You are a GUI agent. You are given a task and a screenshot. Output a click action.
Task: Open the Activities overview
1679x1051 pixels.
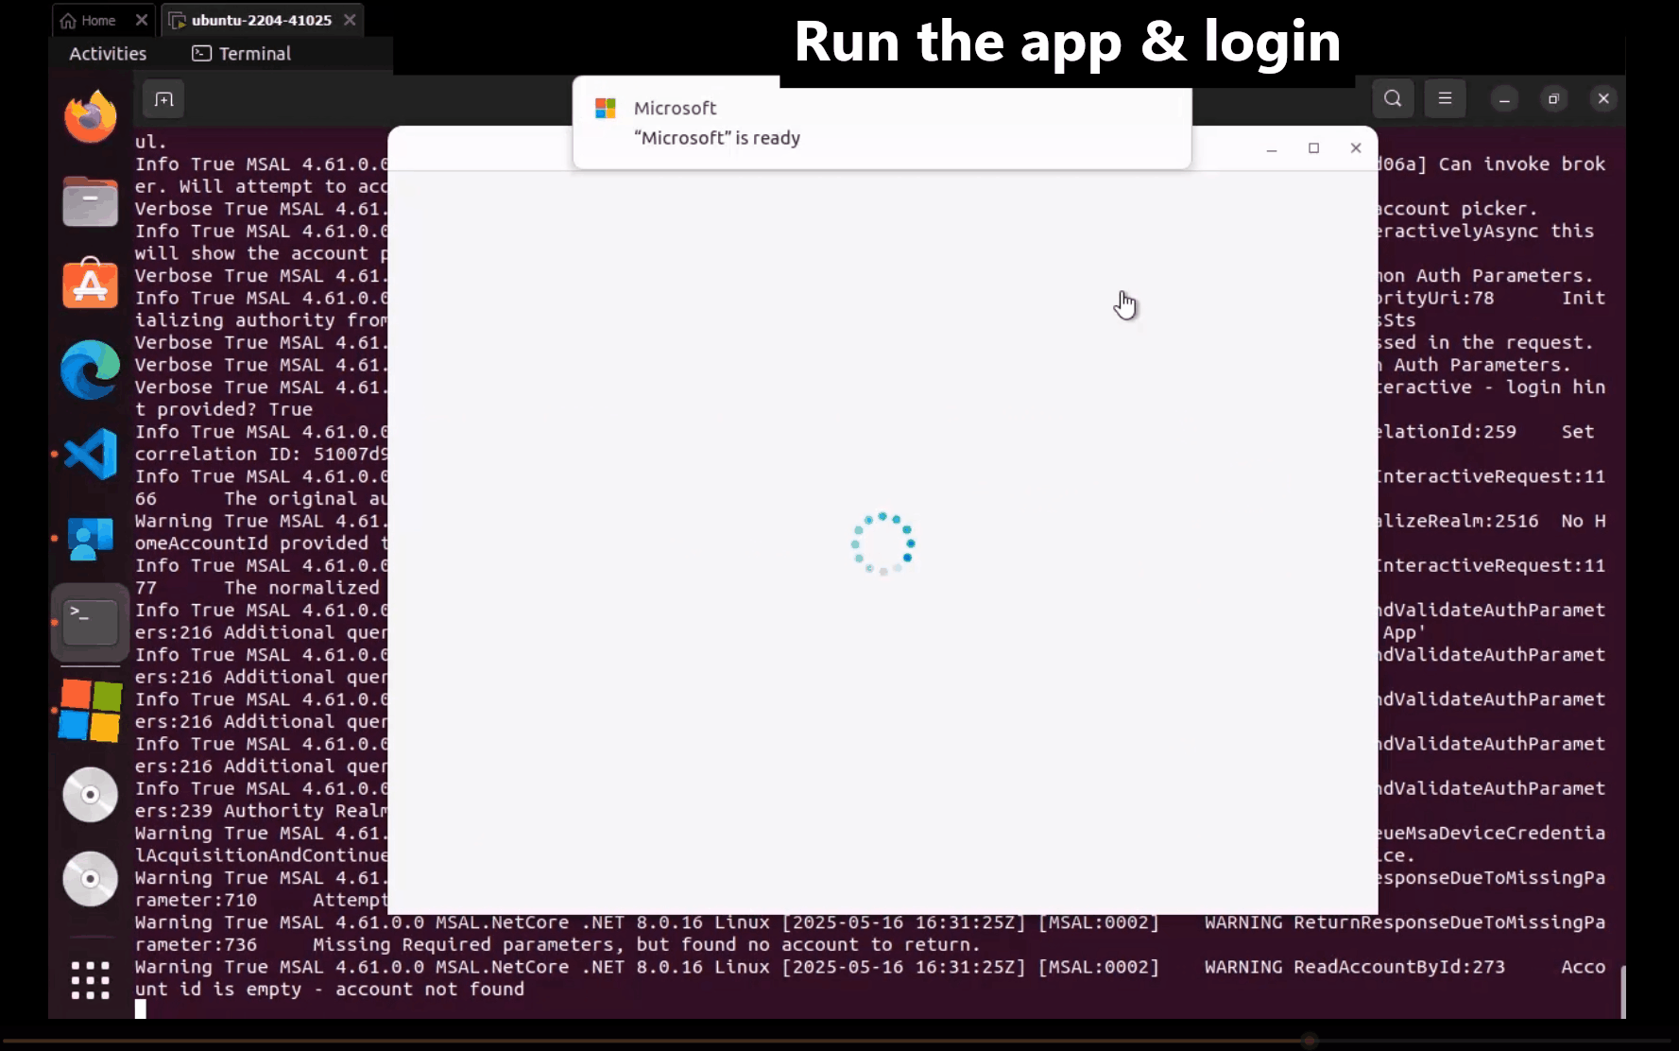click(107, 54)
